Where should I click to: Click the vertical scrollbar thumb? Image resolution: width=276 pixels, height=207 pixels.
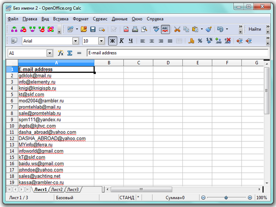tap(267, 91)
